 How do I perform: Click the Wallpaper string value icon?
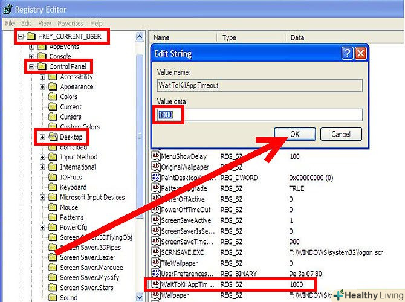pyautogui.click(x=156, y=295)
